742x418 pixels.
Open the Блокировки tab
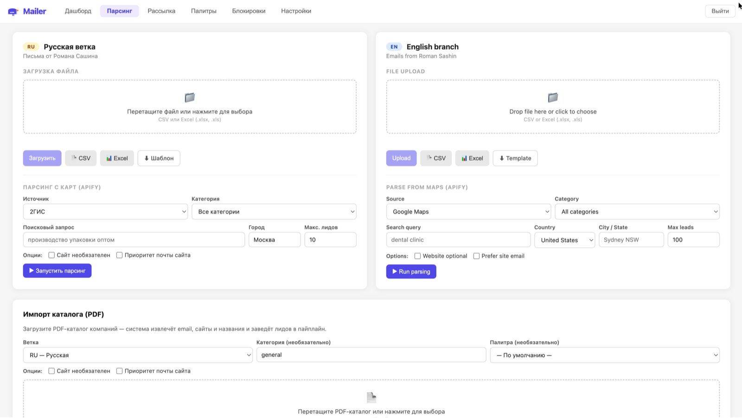pos(249,11)
